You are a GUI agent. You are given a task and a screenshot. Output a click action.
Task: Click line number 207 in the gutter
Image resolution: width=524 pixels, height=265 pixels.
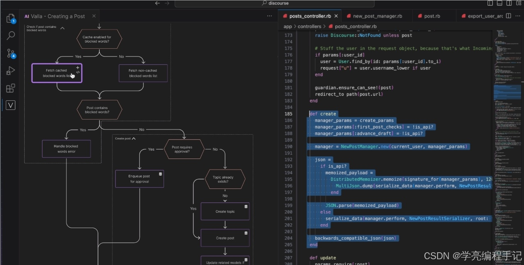[x=288, y=258]
